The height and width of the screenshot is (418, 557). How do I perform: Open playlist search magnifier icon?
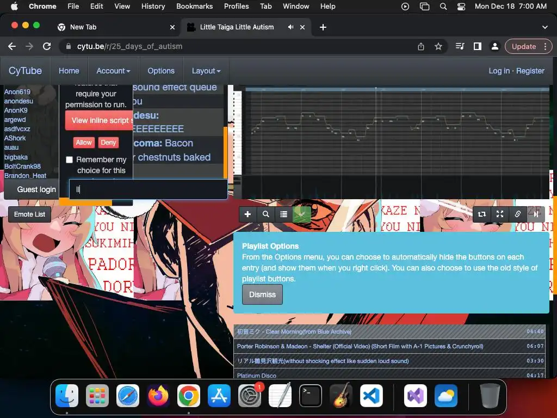[x=265, y=214]
